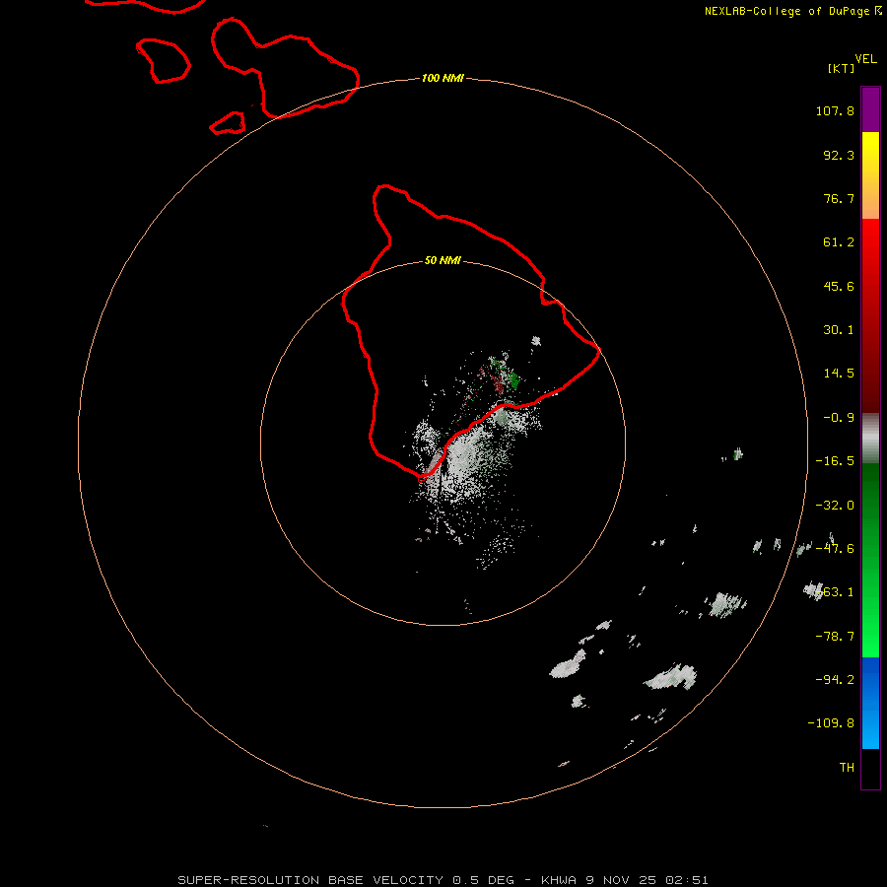The width and height of the screenshot is (887, 887).
Task: Pick the blue segment of the velocity color bar
Action: point(870,703)
